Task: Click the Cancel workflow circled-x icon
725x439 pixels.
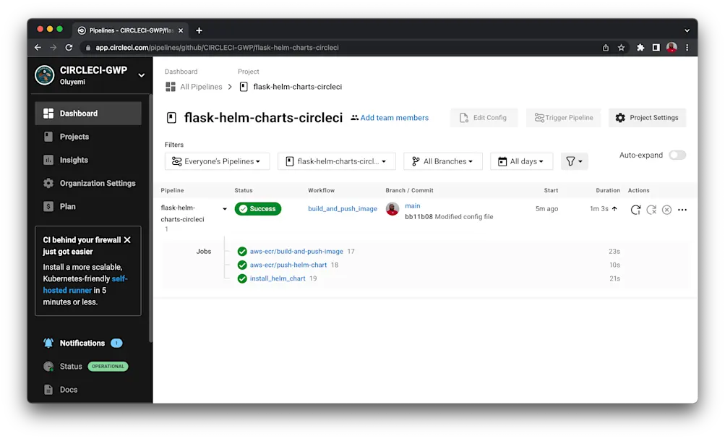Action: click(666, 210)
